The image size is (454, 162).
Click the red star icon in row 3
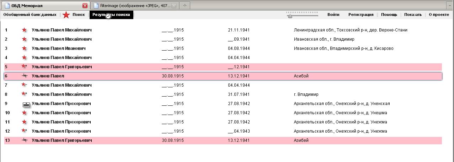[24, 48]
